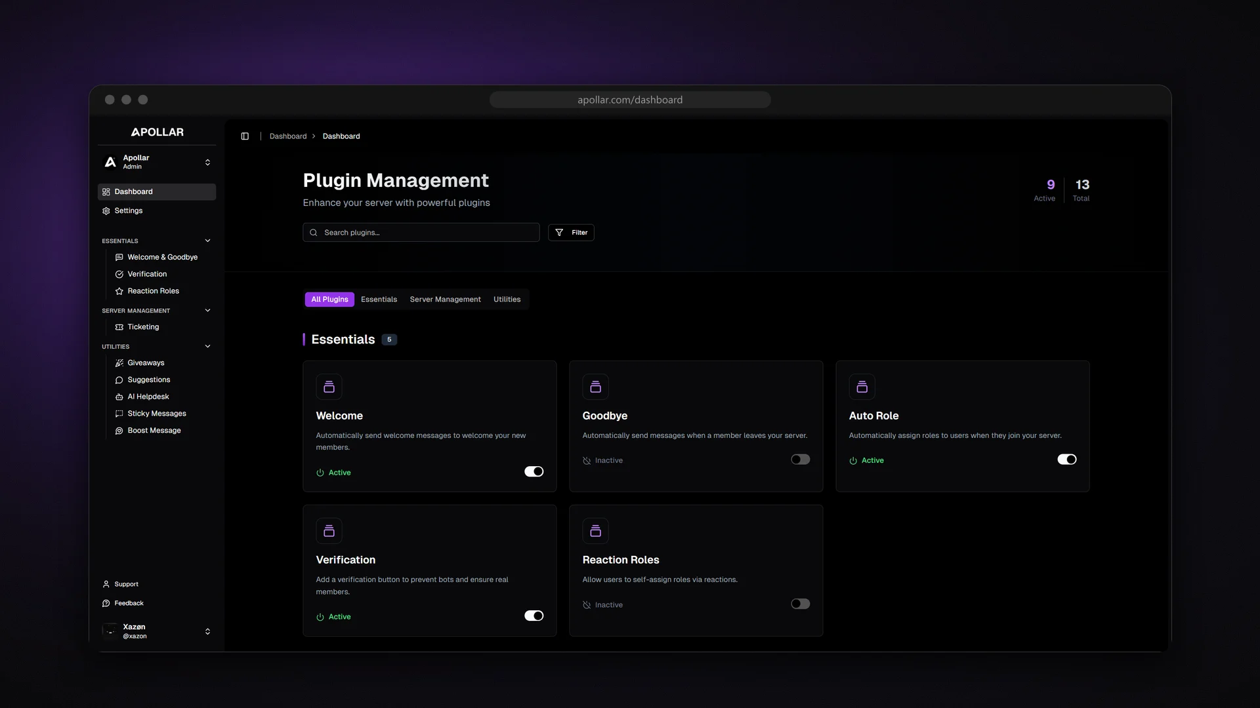This screenshot has height=708, width=1260.
Task: Focus the Search plugins input field
Action: [421, 233]
